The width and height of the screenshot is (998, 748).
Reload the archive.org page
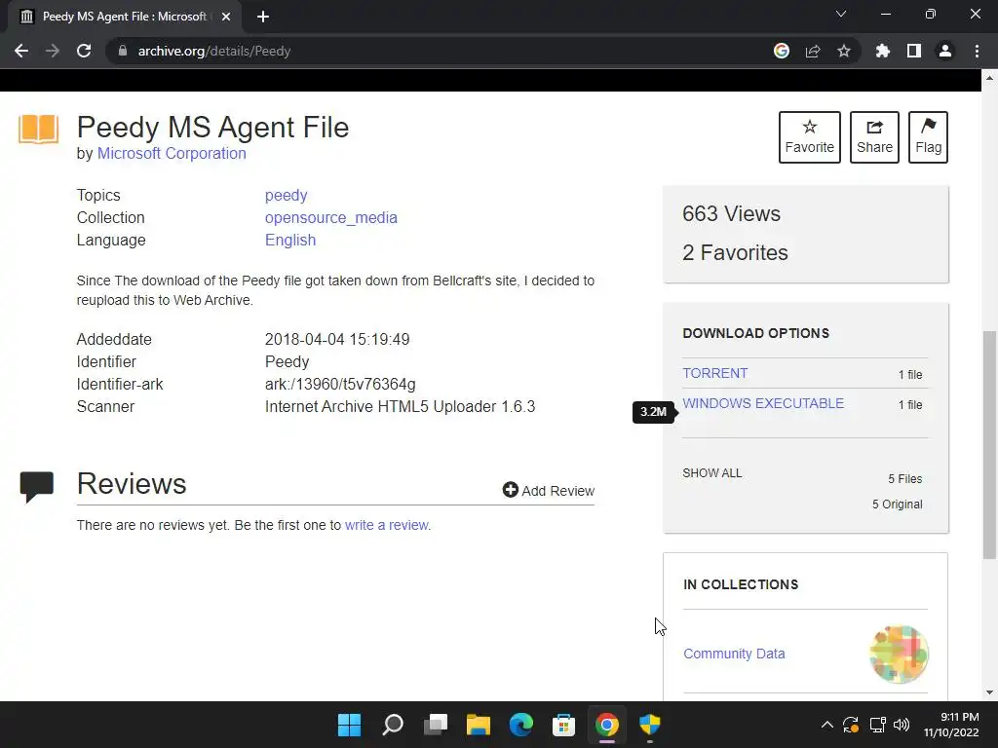click(x=84, y=51)
